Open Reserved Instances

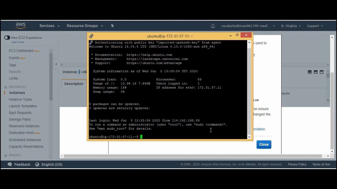(24, 126)
